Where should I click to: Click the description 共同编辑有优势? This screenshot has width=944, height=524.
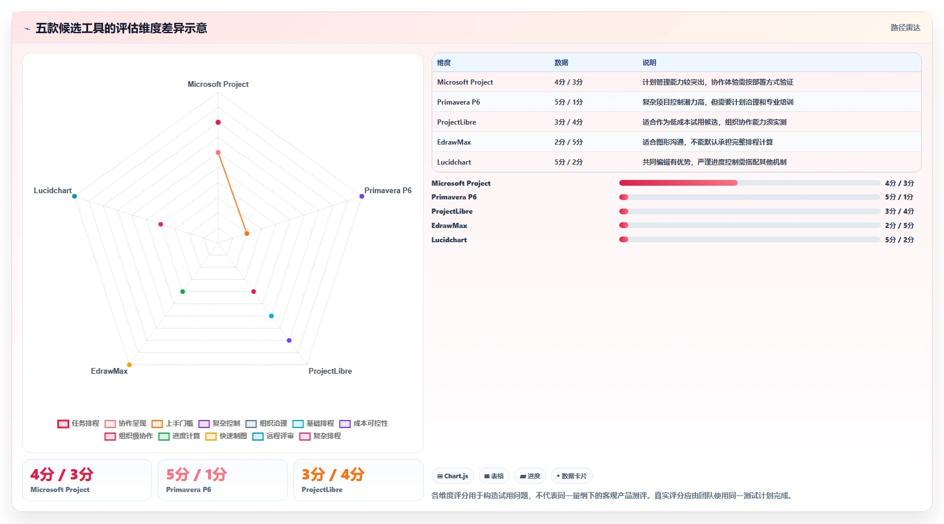coord(667,162)
